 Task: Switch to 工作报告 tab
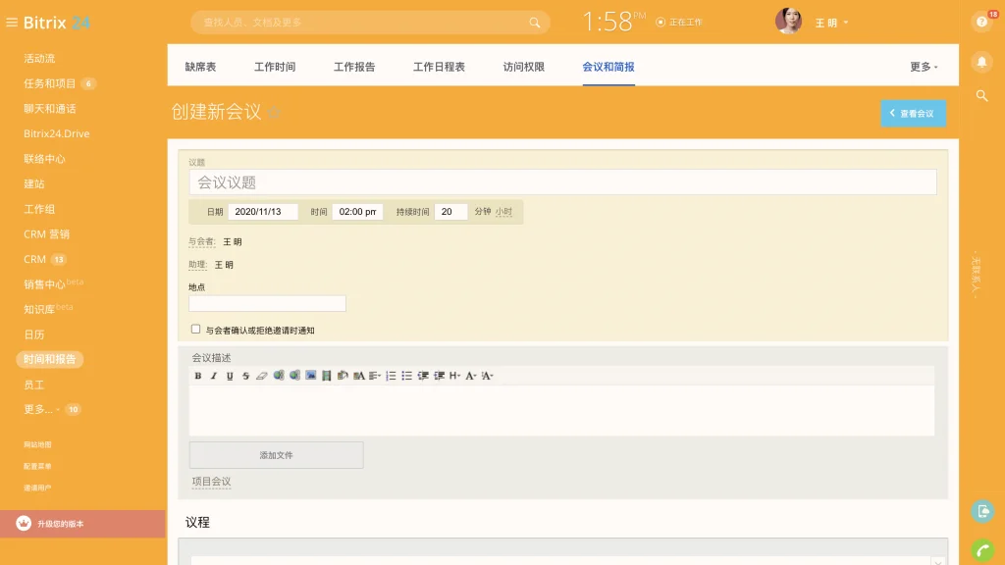[354, 67]
